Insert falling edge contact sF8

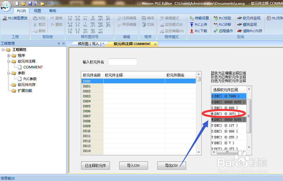[x=93, y=31]
